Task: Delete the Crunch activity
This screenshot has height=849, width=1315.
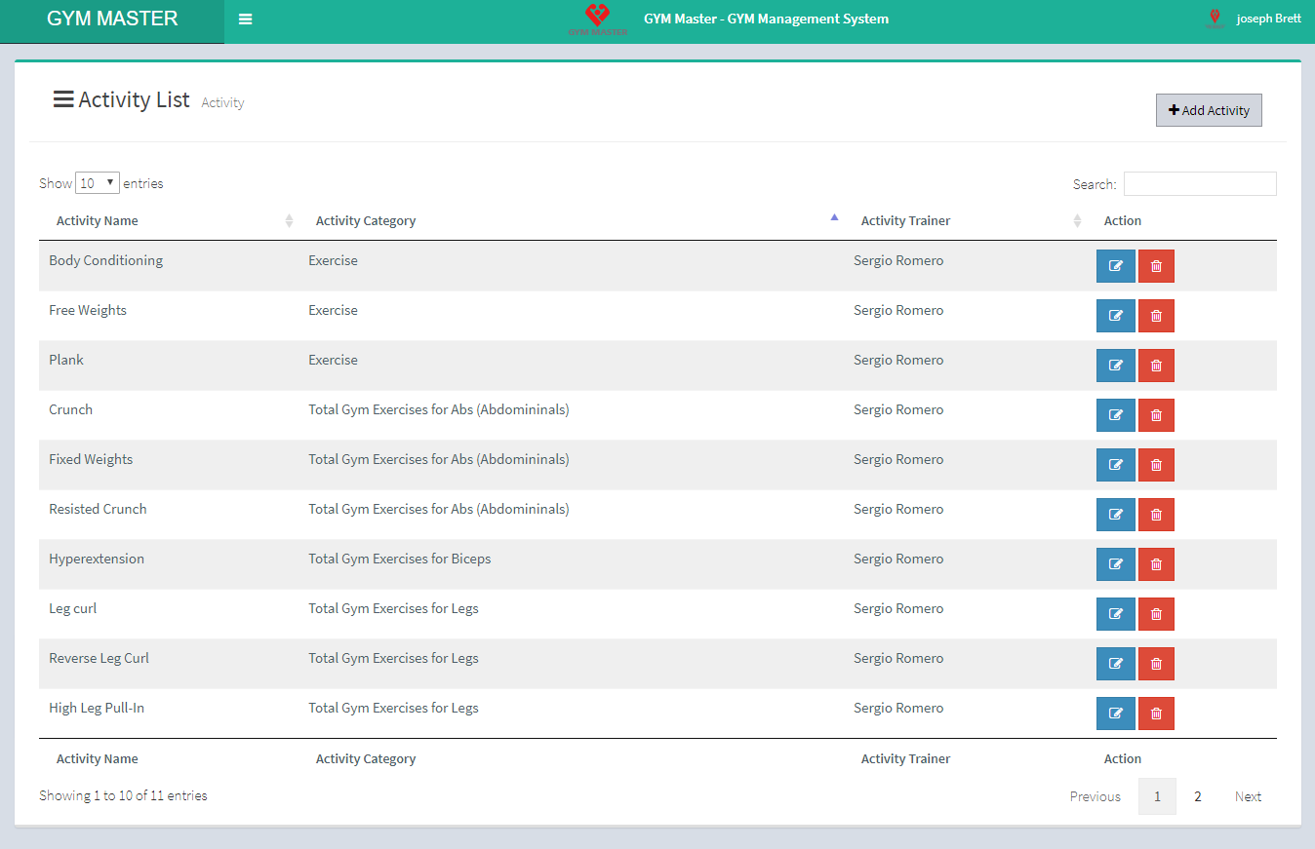Action: (1156, 415)
